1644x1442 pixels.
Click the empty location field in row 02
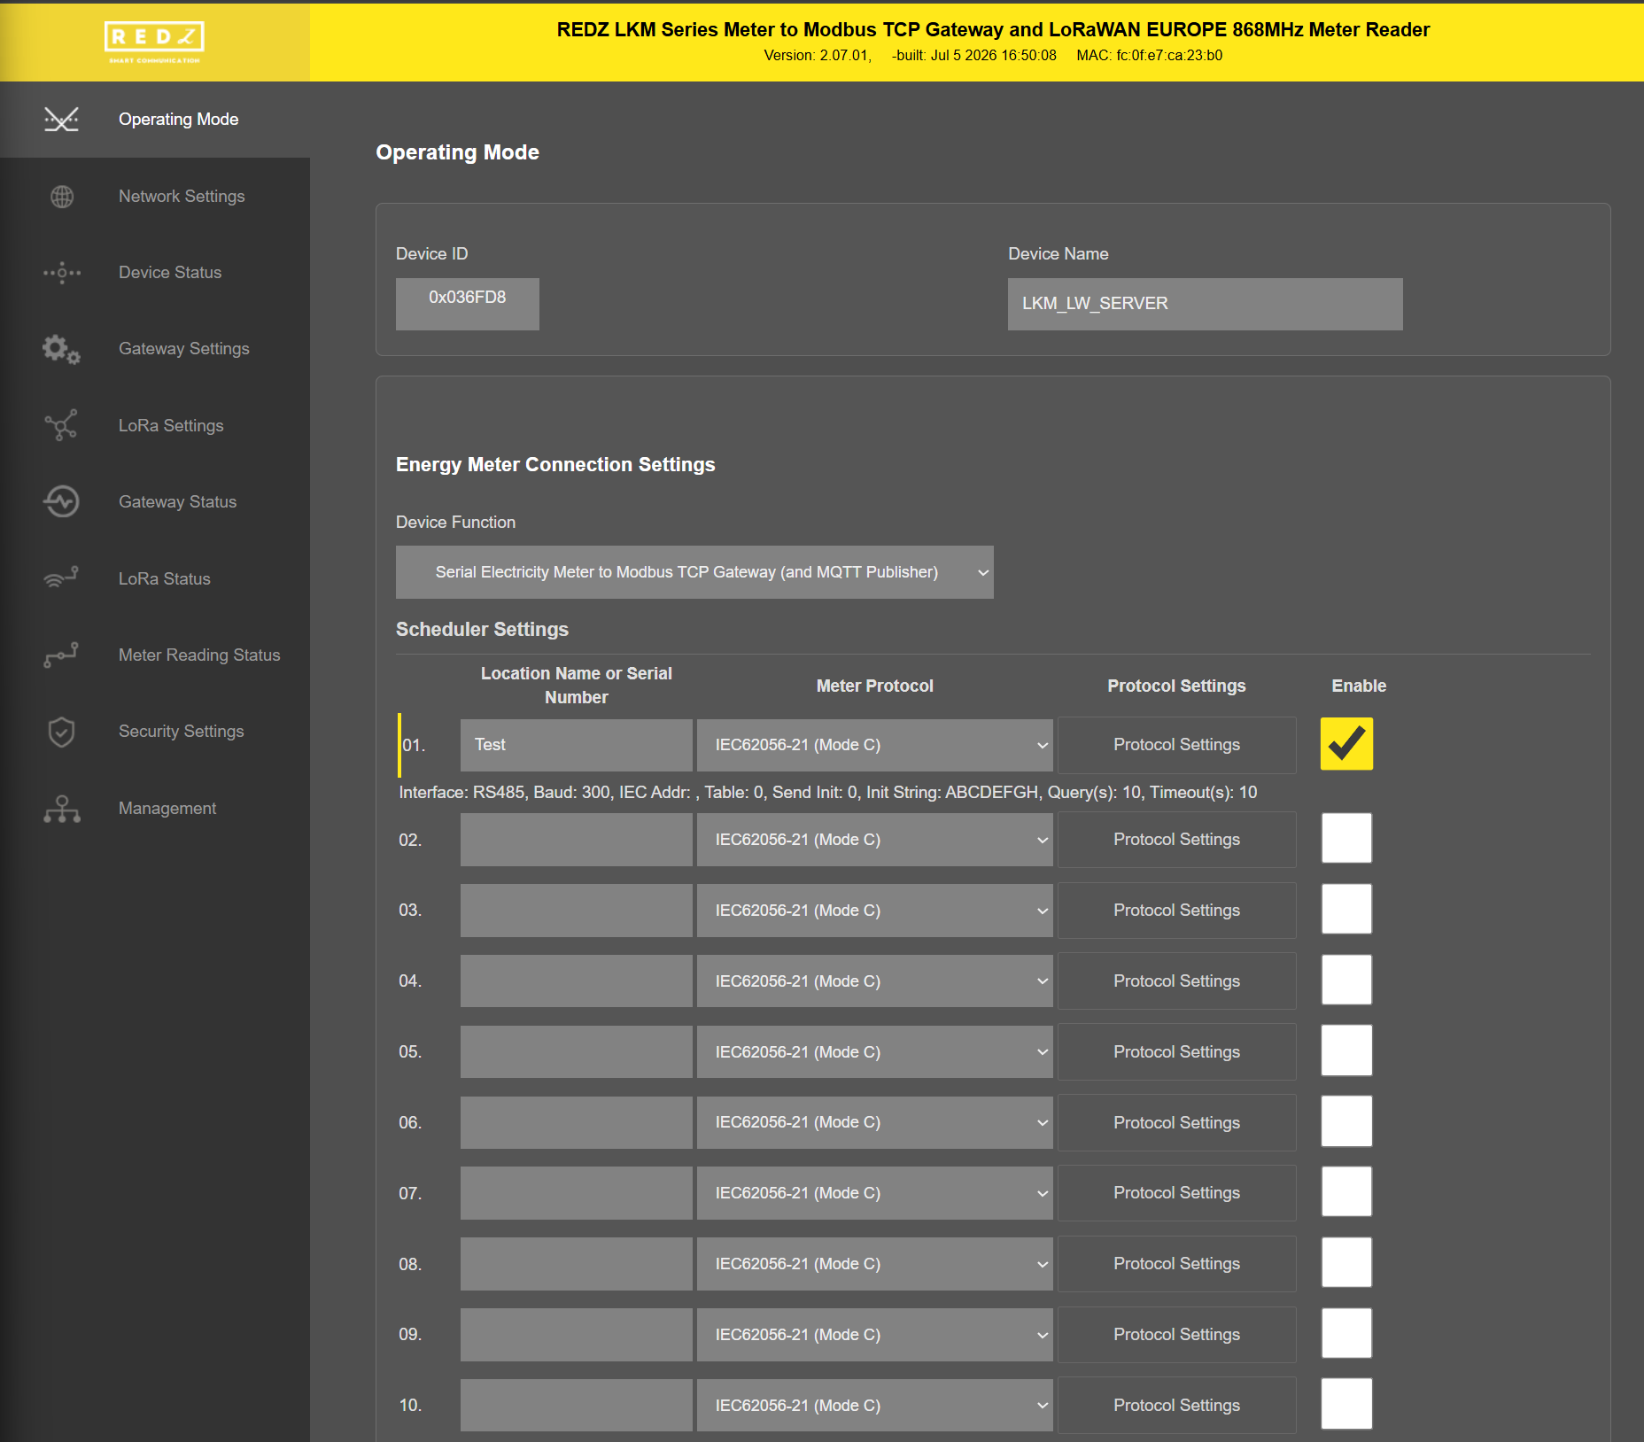pos(577,840)
